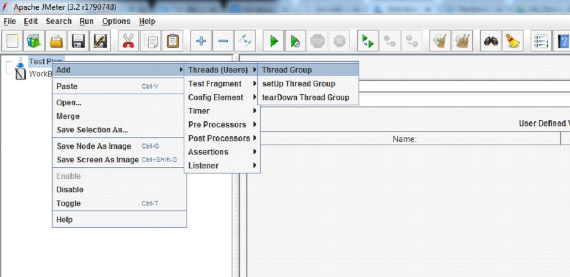Image resolution: width=570 pixels, height=277 pixels.
Task: Click the Remote Shutdown All icon
Action: pyautogui.click(x=412, y=41)
